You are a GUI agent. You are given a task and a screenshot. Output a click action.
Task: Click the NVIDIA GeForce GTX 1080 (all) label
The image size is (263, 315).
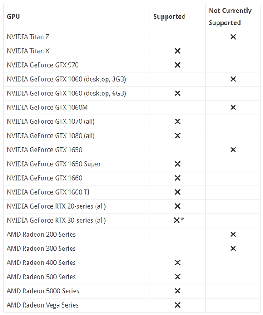51,135
